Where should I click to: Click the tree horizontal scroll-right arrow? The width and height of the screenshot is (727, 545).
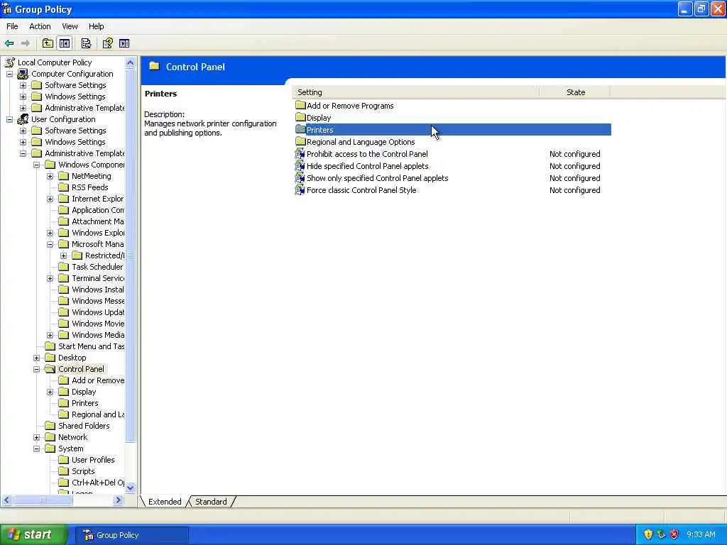[x=118, y=500]
